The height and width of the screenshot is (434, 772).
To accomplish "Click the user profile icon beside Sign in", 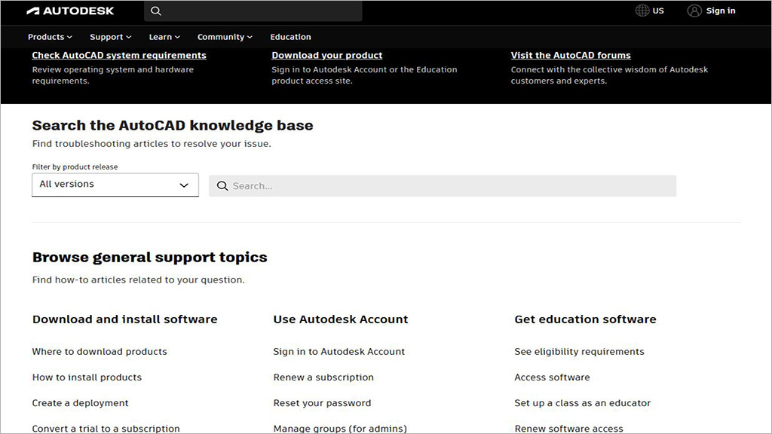I will 694,11.
